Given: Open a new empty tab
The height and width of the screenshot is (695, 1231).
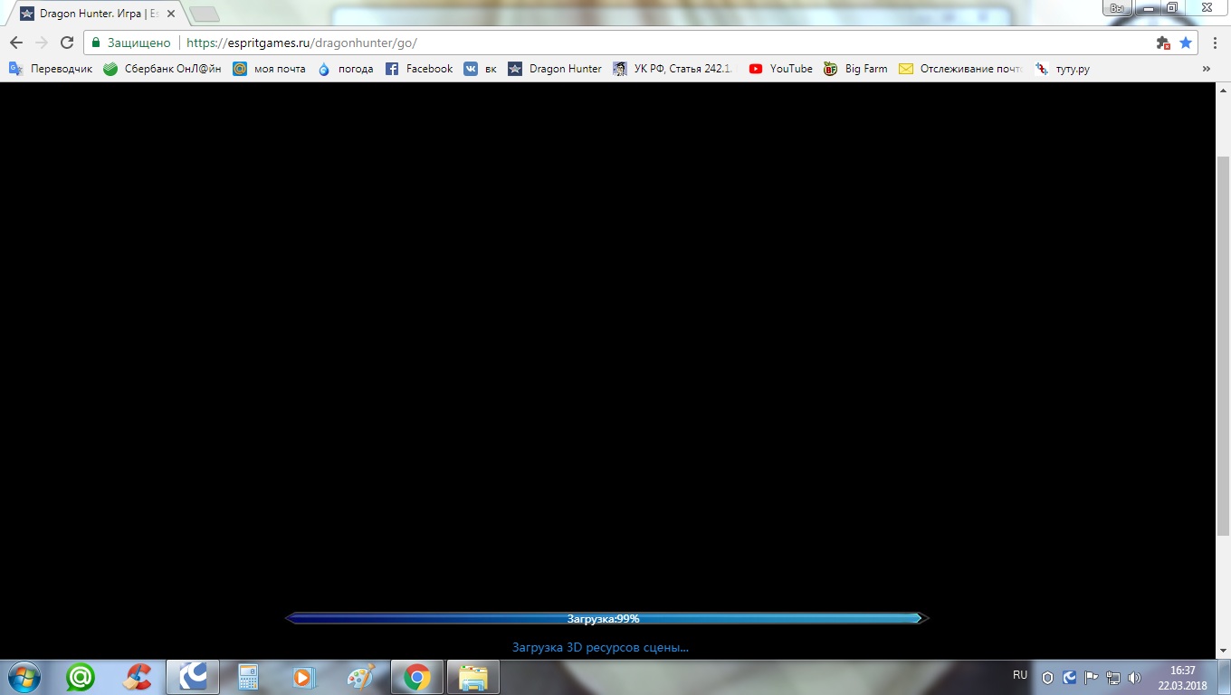Looking at the screenshot, I should click(205, 14).
